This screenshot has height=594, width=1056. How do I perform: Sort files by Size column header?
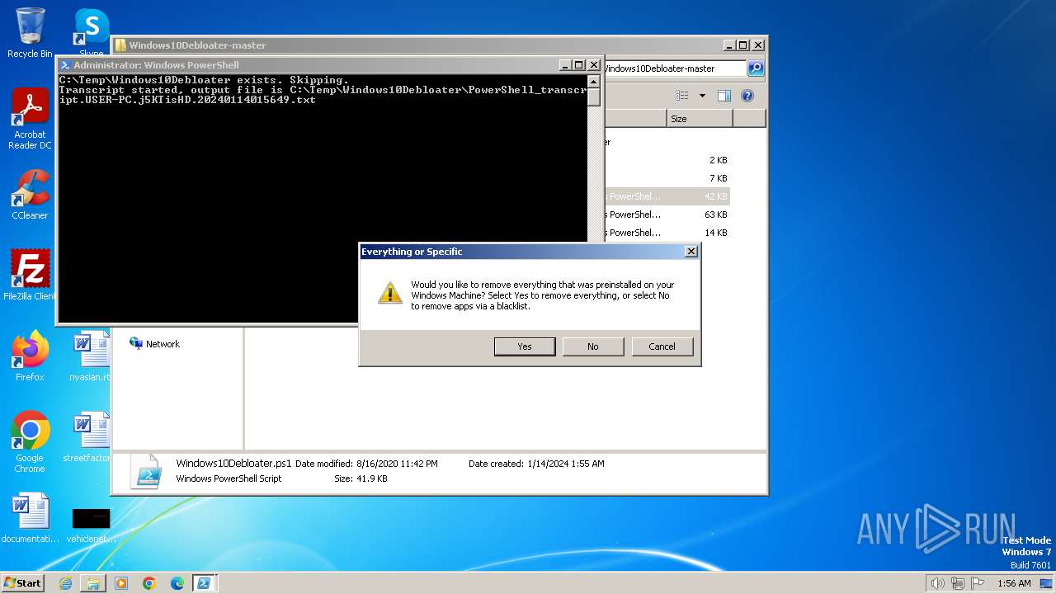tap(699, 119)
